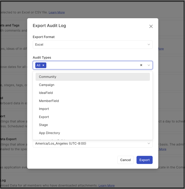Click the All tag label
Viewport: 185px width, 189px height.
38,65
